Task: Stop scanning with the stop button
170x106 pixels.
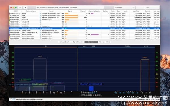Action: pos(25,8)
